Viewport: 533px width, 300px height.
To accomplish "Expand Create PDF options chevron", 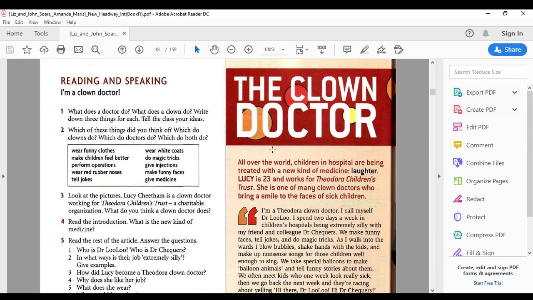I will (x=515, y=110).
